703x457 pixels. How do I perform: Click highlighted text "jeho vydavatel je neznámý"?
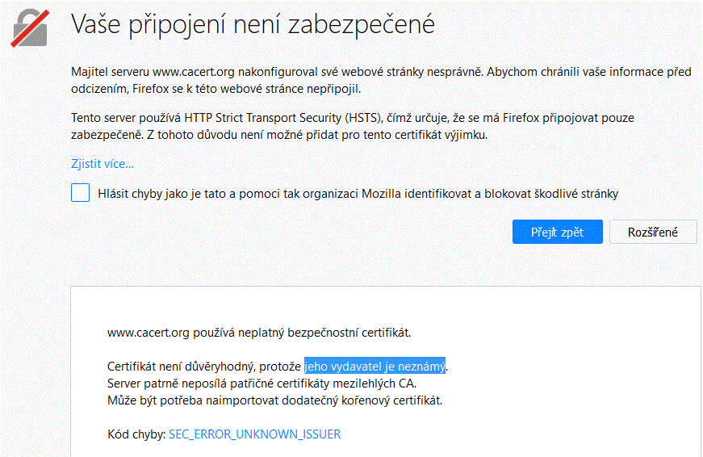[375, 366]
